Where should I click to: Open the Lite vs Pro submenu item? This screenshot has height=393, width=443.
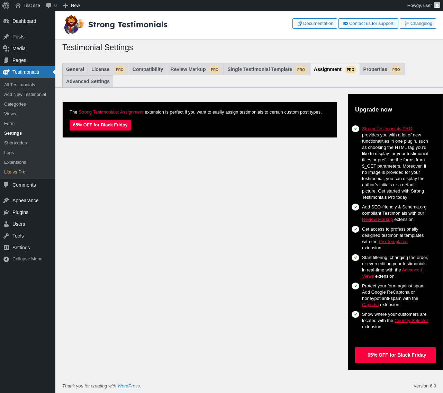pyautogui.click(x=15, y=172)
